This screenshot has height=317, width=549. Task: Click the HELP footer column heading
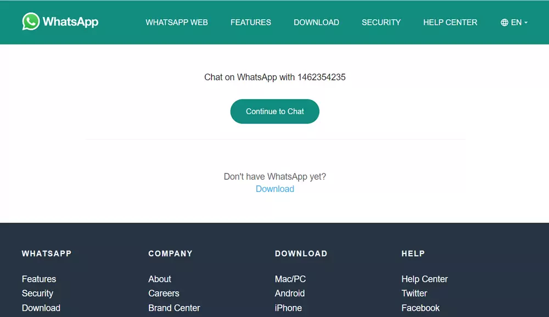[413, 254]
